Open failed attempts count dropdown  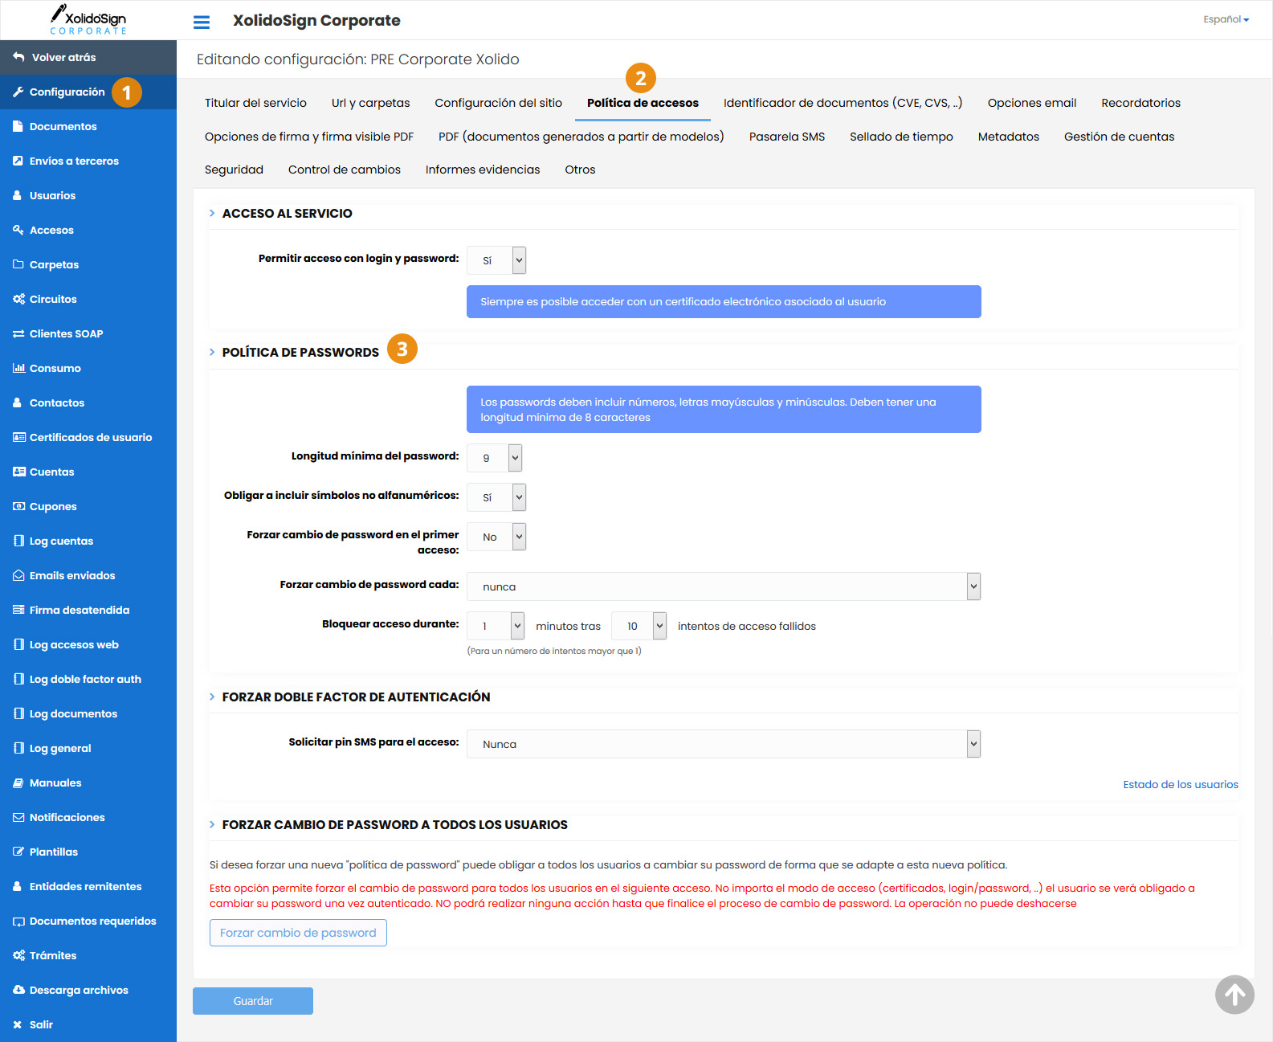click(639, 626)
